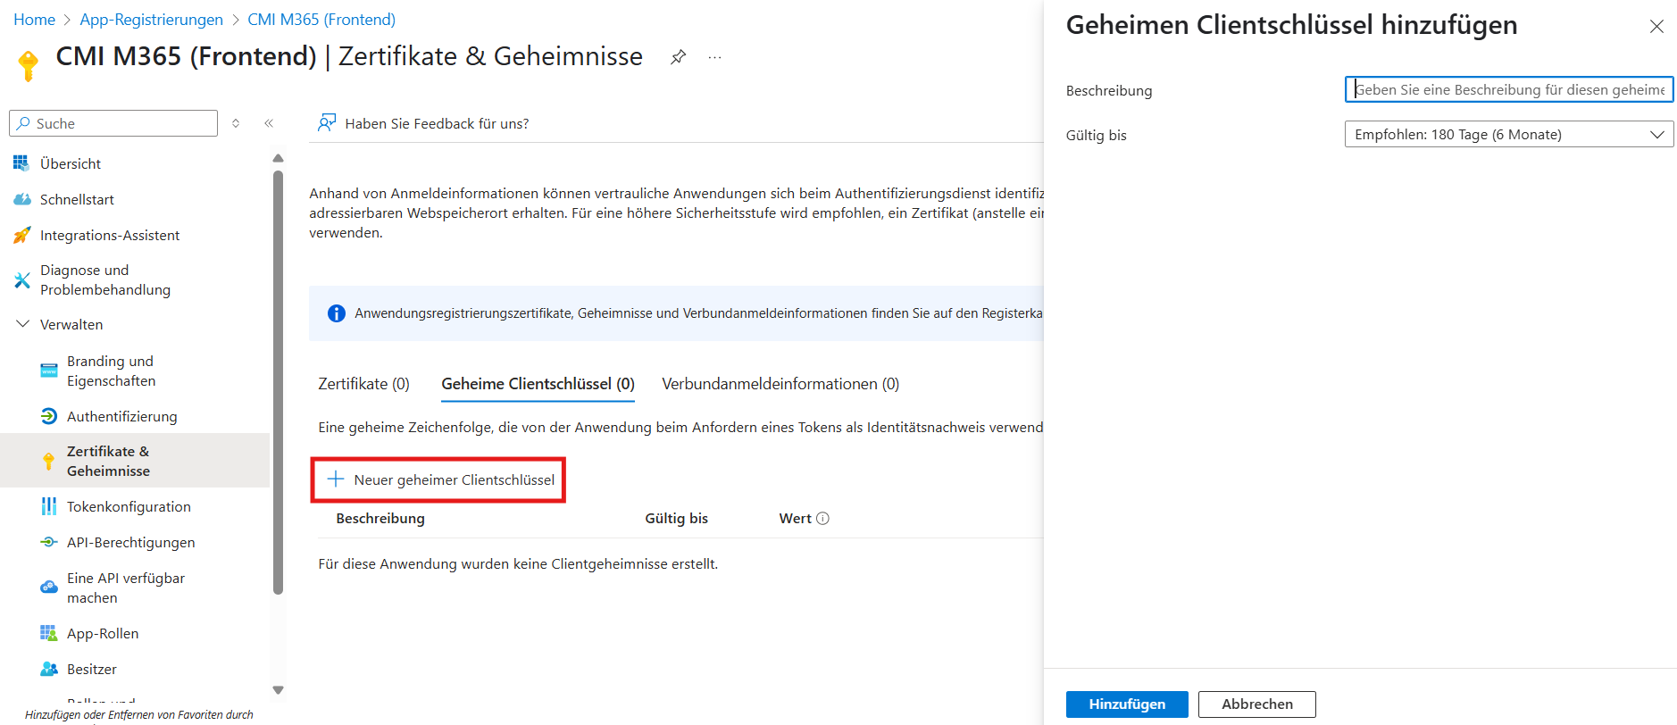Click the pin icon beside the page title

(x=679, y=57)
